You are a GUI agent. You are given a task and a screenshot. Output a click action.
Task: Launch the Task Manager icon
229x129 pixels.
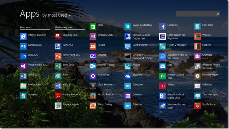point(197,96)
